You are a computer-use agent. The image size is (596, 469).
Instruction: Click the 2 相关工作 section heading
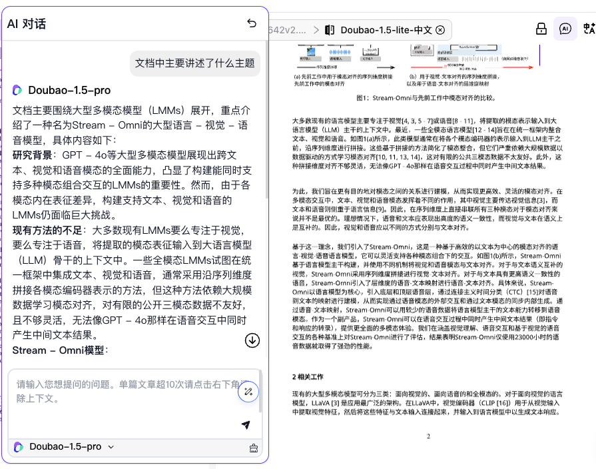point(308,377)
